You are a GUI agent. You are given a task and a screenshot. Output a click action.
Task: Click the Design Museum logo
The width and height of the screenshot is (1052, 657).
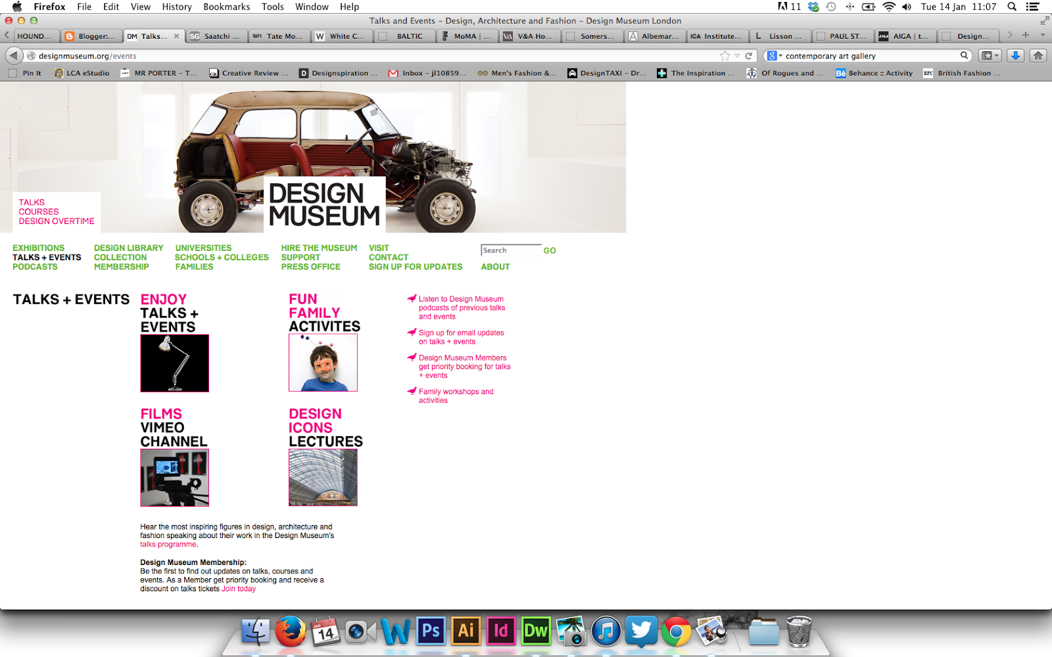tap(324, 204)
